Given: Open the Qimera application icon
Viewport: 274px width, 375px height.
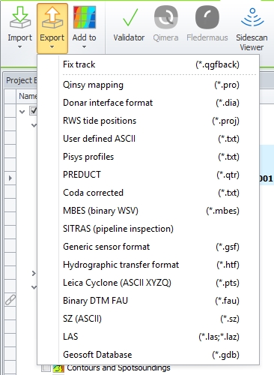Looking at the screenshot, I should (x=166, y=17).
